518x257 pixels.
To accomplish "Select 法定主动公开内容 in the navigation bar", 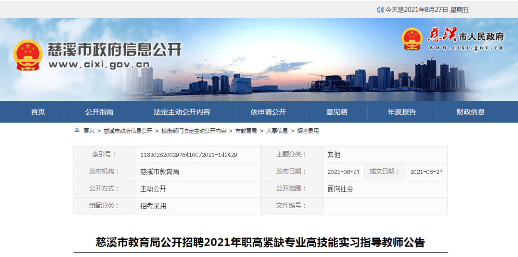I will tap(182, 112).
